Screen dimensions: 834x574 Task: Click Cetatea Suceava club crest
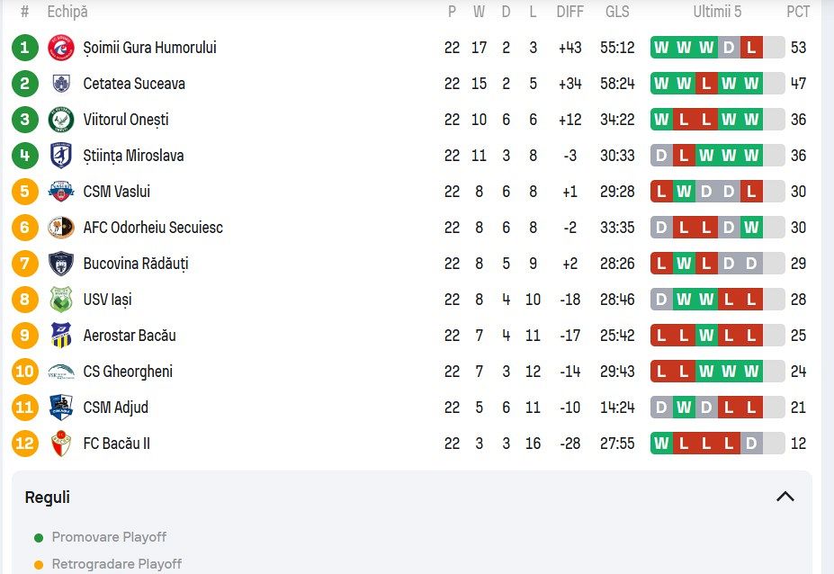(x=61, y=84)
